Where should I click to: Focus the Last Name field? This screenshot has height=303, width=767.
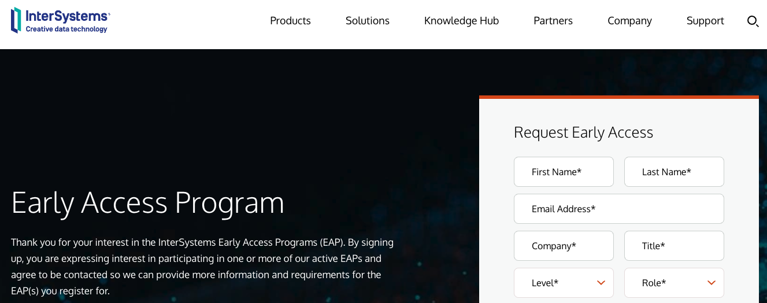pos(674,172)
